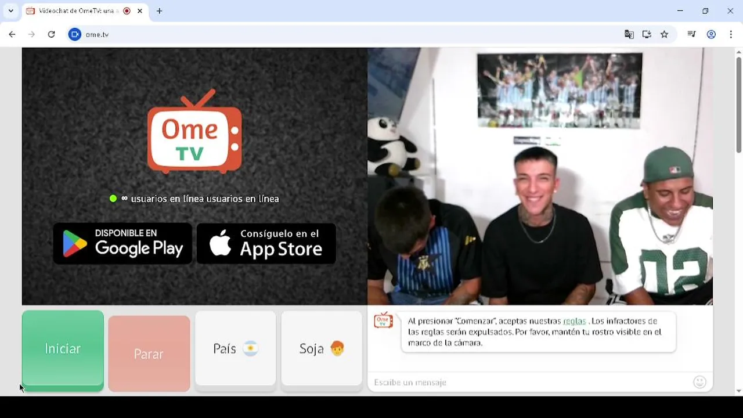Reload the ome.tv page
Viewport: 743px width, 418px height.
[x=51, y=34]
